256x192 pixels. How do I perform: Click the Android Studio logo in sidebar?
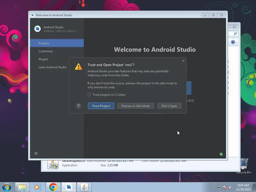click(37, 29)
